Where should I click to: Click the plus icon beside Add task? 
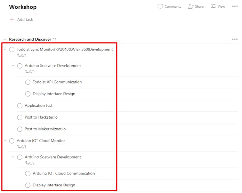tap(12, 19)
